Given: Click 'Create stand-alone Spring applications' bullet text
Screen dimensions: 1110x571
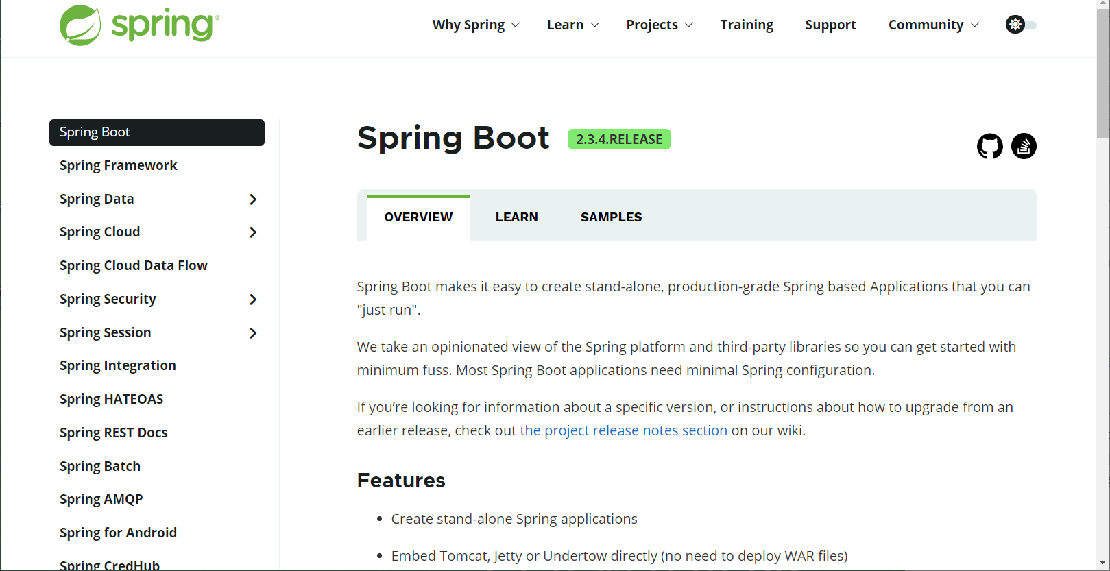Looking at the screenshot, I should tap(514, 519).
